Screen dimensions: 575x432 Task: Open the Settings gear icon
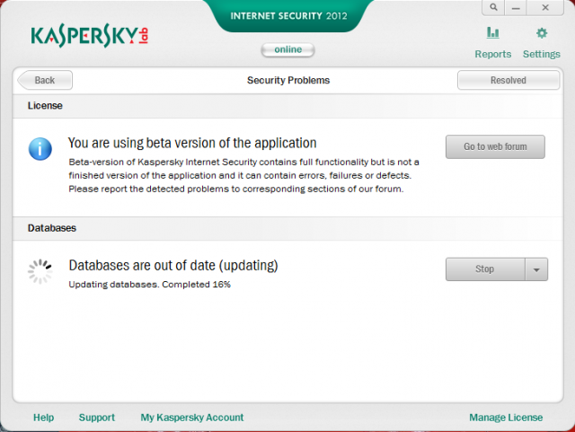pos(541,33)
